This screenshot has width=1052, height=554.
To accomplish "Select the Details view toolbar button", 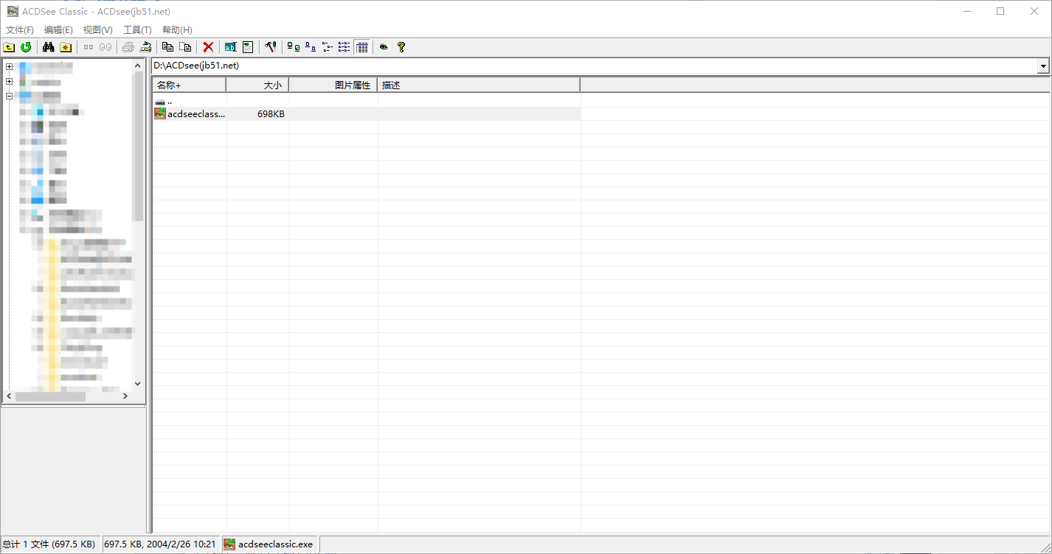I will point(361,47).
